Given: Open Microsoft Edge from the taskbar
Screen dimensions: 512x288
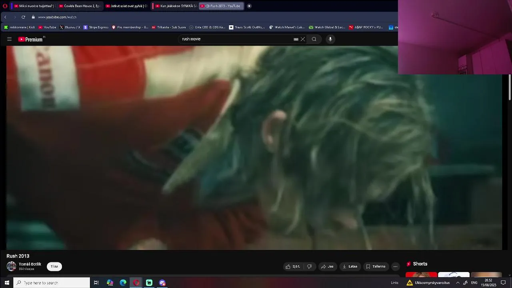Looking at the screenshot, I should click(123, 283).
